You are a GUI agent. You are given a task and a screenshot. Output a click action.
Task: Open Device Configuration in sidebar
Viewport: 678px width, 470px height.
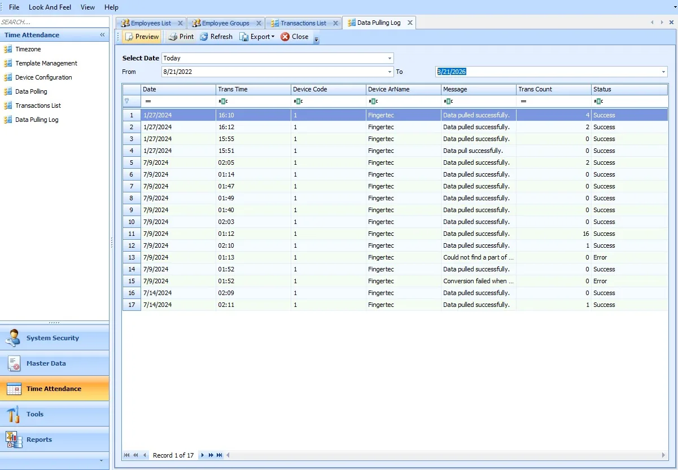click(x=43, y=77)
